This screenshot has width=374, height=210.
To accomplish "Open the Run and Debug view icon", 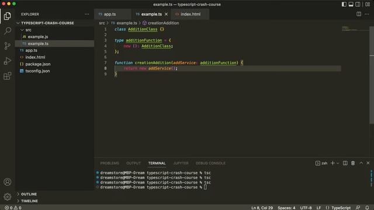I will click(8, 61).
